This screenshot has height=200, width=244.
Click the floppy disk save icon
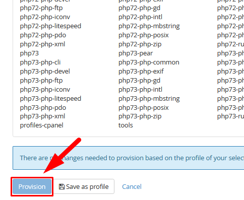[62, 187]
